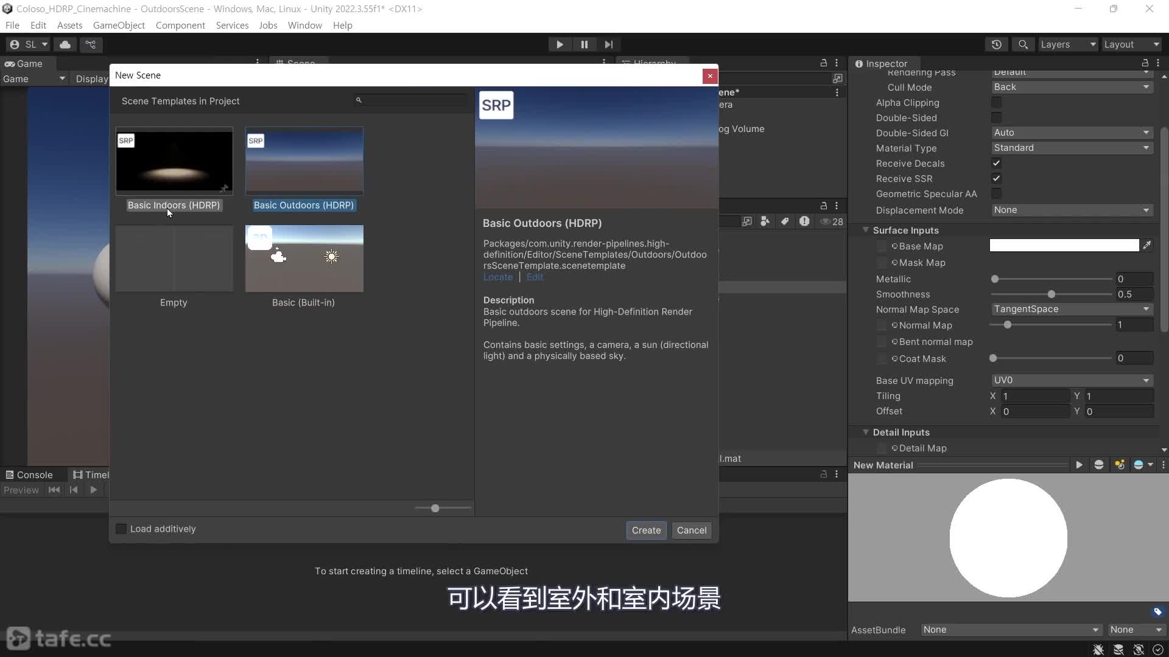The image size is (1169, 657).
Task: Click the Step frame button
Action: (x=608, y=44)
